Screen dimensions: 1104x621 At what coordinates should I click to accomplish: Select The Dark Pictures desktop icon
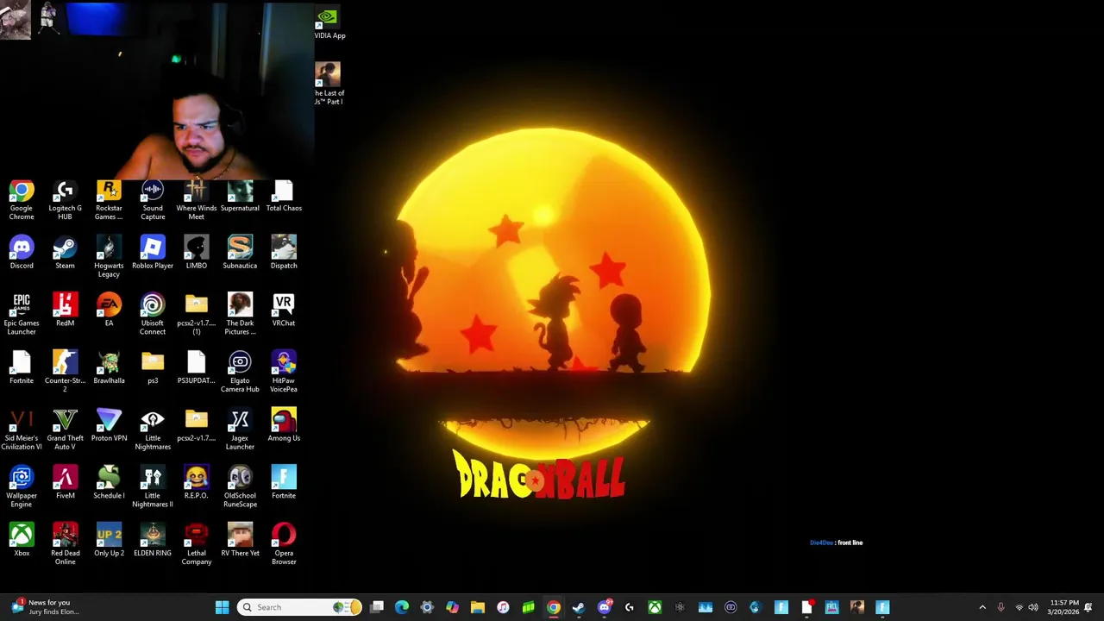[x=240, y=315]
